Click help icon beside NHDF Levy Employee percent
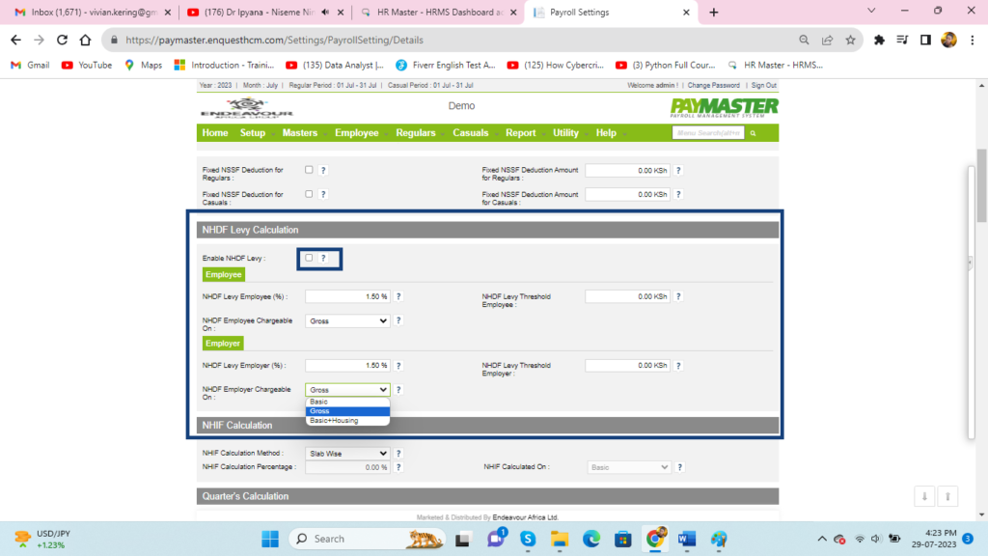 pos(398,296)
